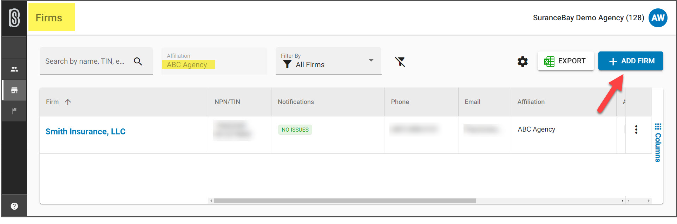Open three-dot menu for Smith Insurance
Image resolution: width=677 pixels, height=224 pixels.
click(x=636, y=129)
